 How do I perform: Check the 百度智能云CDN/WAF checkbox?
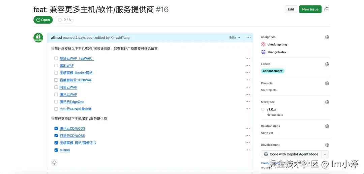56,80
